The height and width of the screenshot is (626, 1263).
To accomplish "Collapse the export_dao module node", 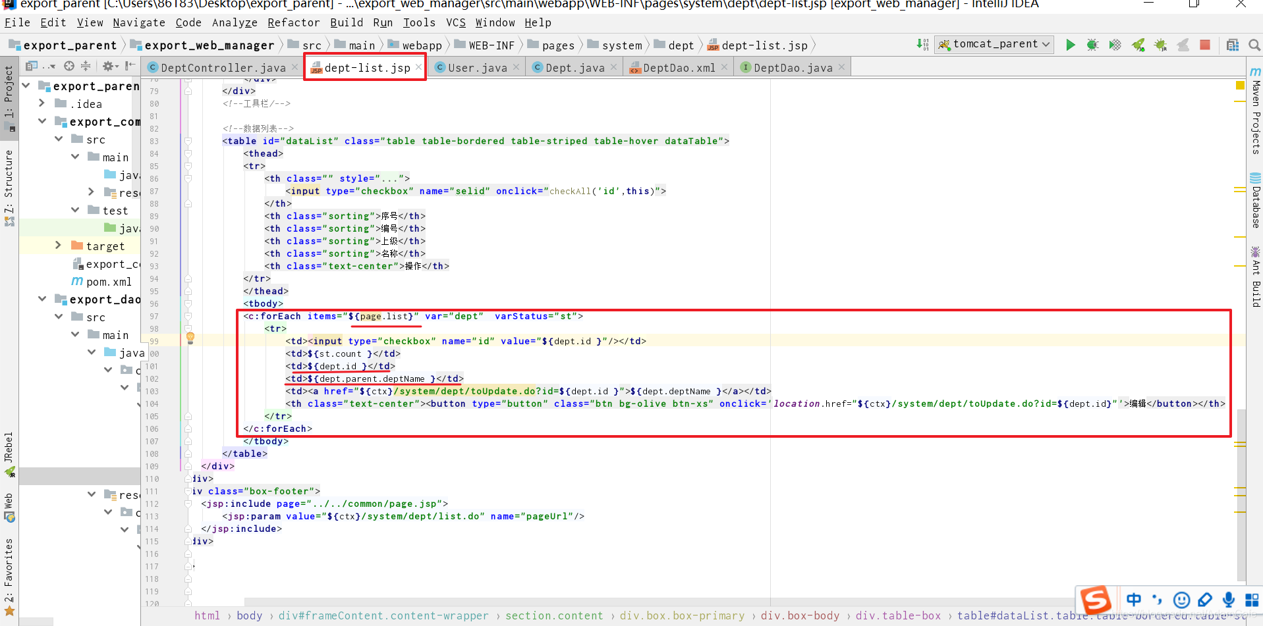I will 42,299.
